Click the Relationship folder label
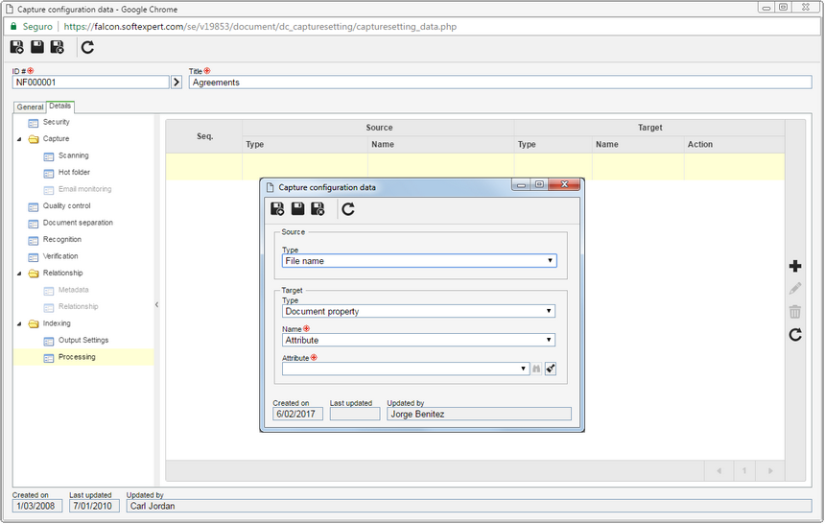The image size is (825, 524). pos(62,273)
